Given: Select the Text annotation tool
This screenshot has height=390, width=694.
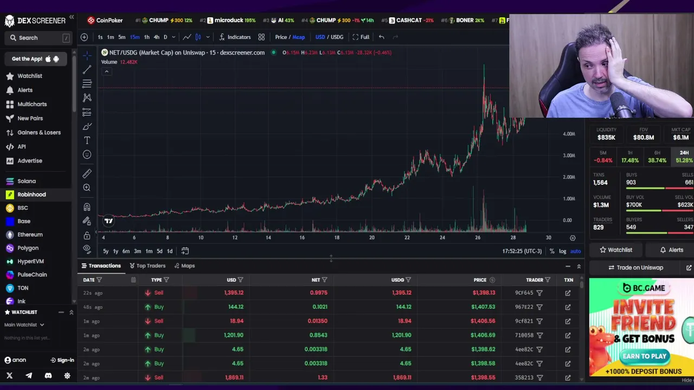Looking at the screenshot, I should point(87,140).
